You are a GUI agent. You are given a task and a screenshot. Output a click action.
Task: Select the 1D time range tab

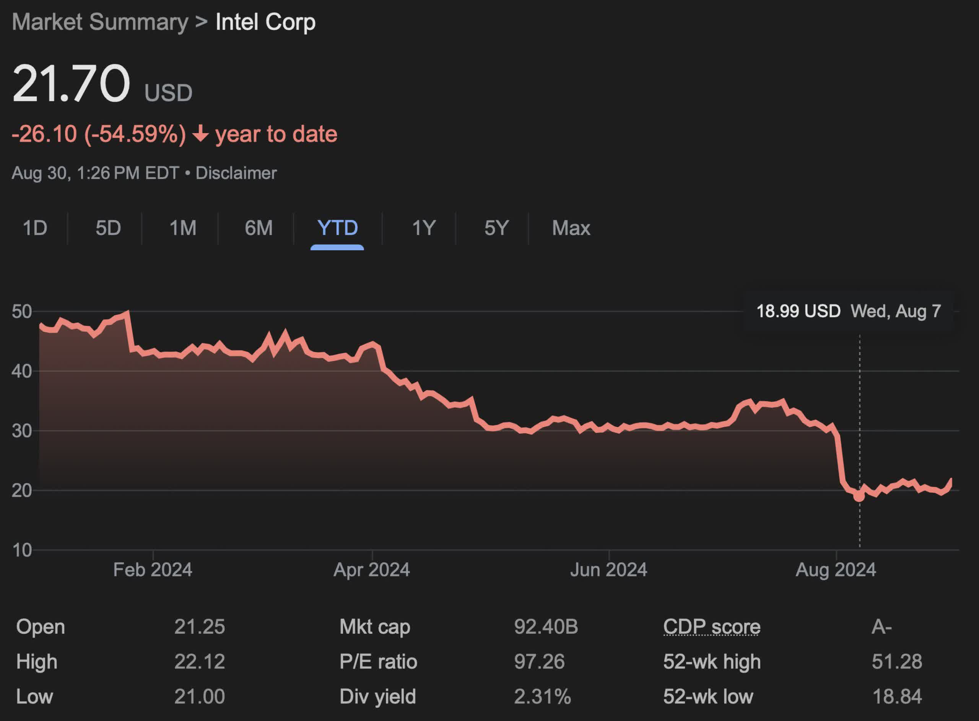click(35, 228)
